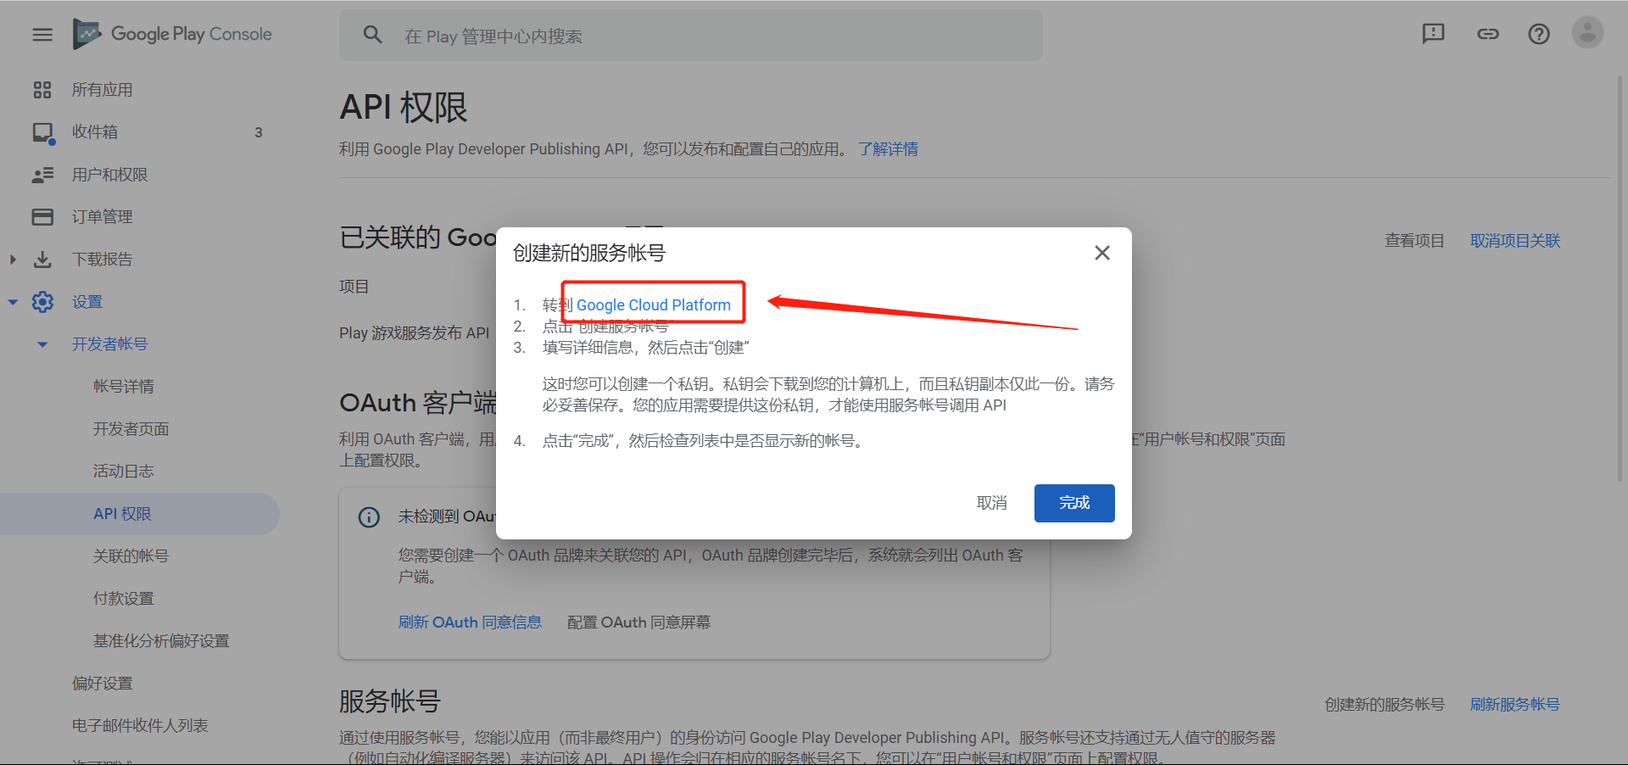The height and width of the screenshot is (765, 1628).
Task: Open 订单管理 in the sidebar
Action: [x=102, y=217]
